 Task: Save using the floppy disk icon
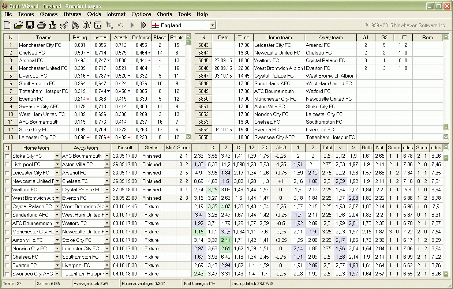click(x=30, y=25)
